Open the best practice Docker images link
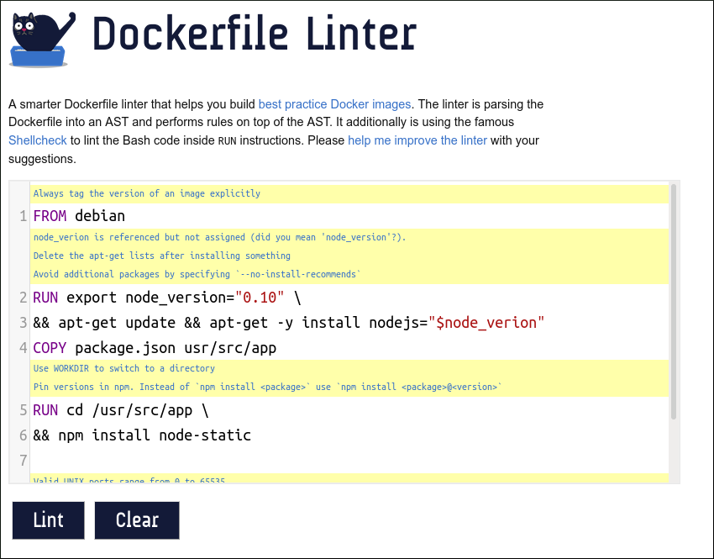Screen dimensions: 714x559 coord(333,104)
